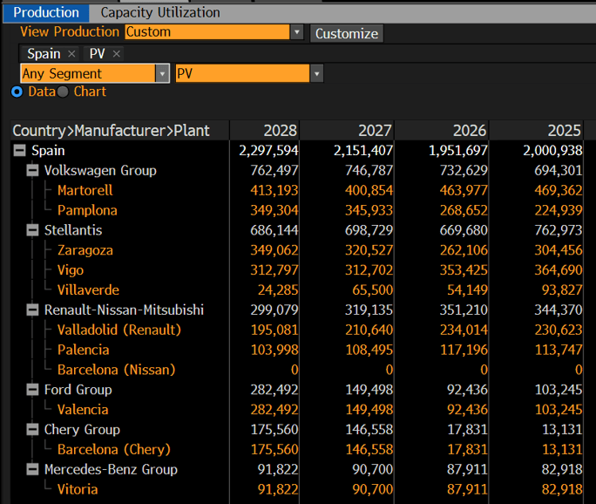Select the Data radio button
596x504 pixels.
[17, 92]
